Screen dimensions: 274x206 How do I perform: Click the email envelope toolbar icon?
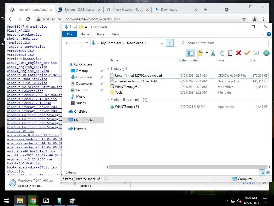(x=256, y=53)
